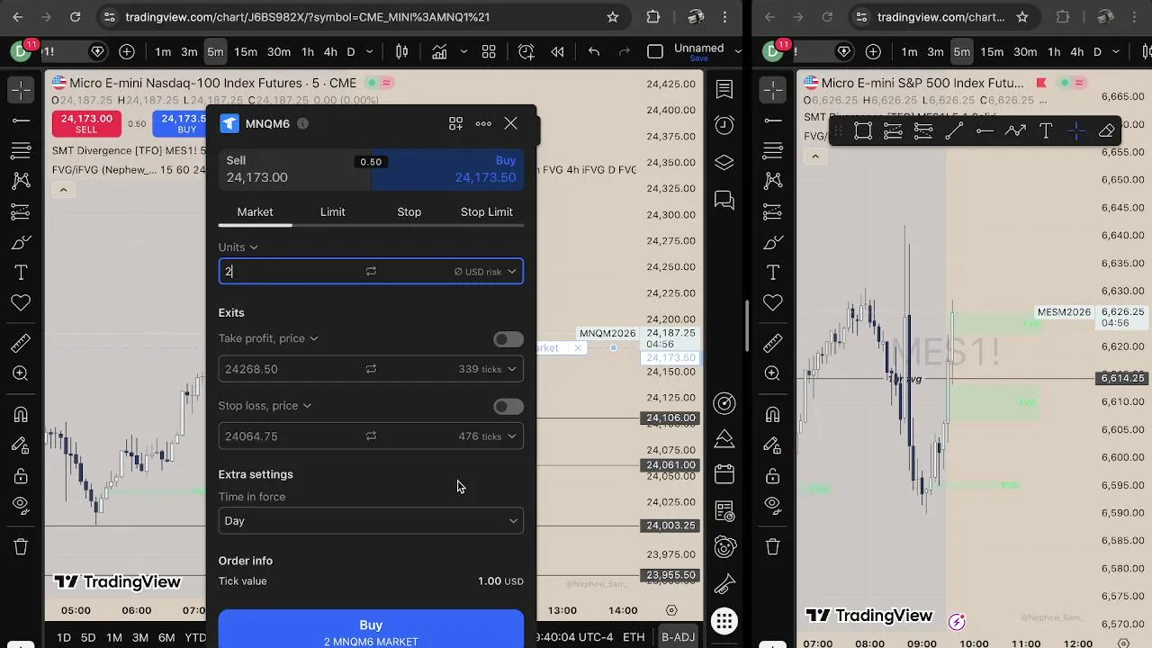Switch to the Stop order tab
Image resolution: width=1152 pixels, height=648 pixels.
pos(409,211)
